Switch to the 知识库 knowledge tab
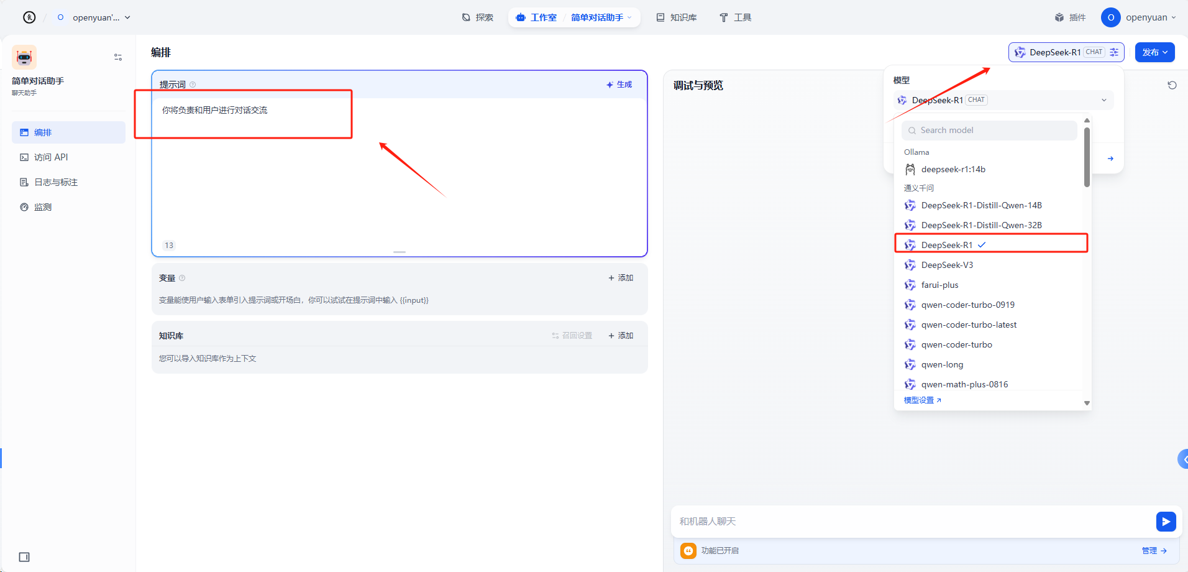This screenshot has height=572, width=1188. coord(677,17)
